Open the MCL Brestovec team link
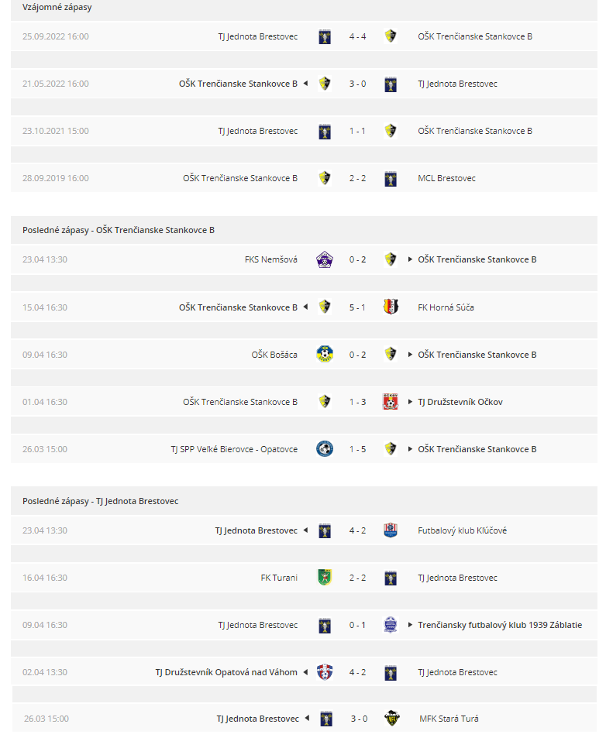The width and height of the screenshot is (606, 755). [446, 178]
